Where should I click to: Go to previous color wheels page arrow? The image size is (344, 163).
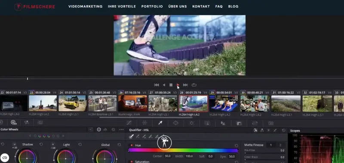click(30, 136)
